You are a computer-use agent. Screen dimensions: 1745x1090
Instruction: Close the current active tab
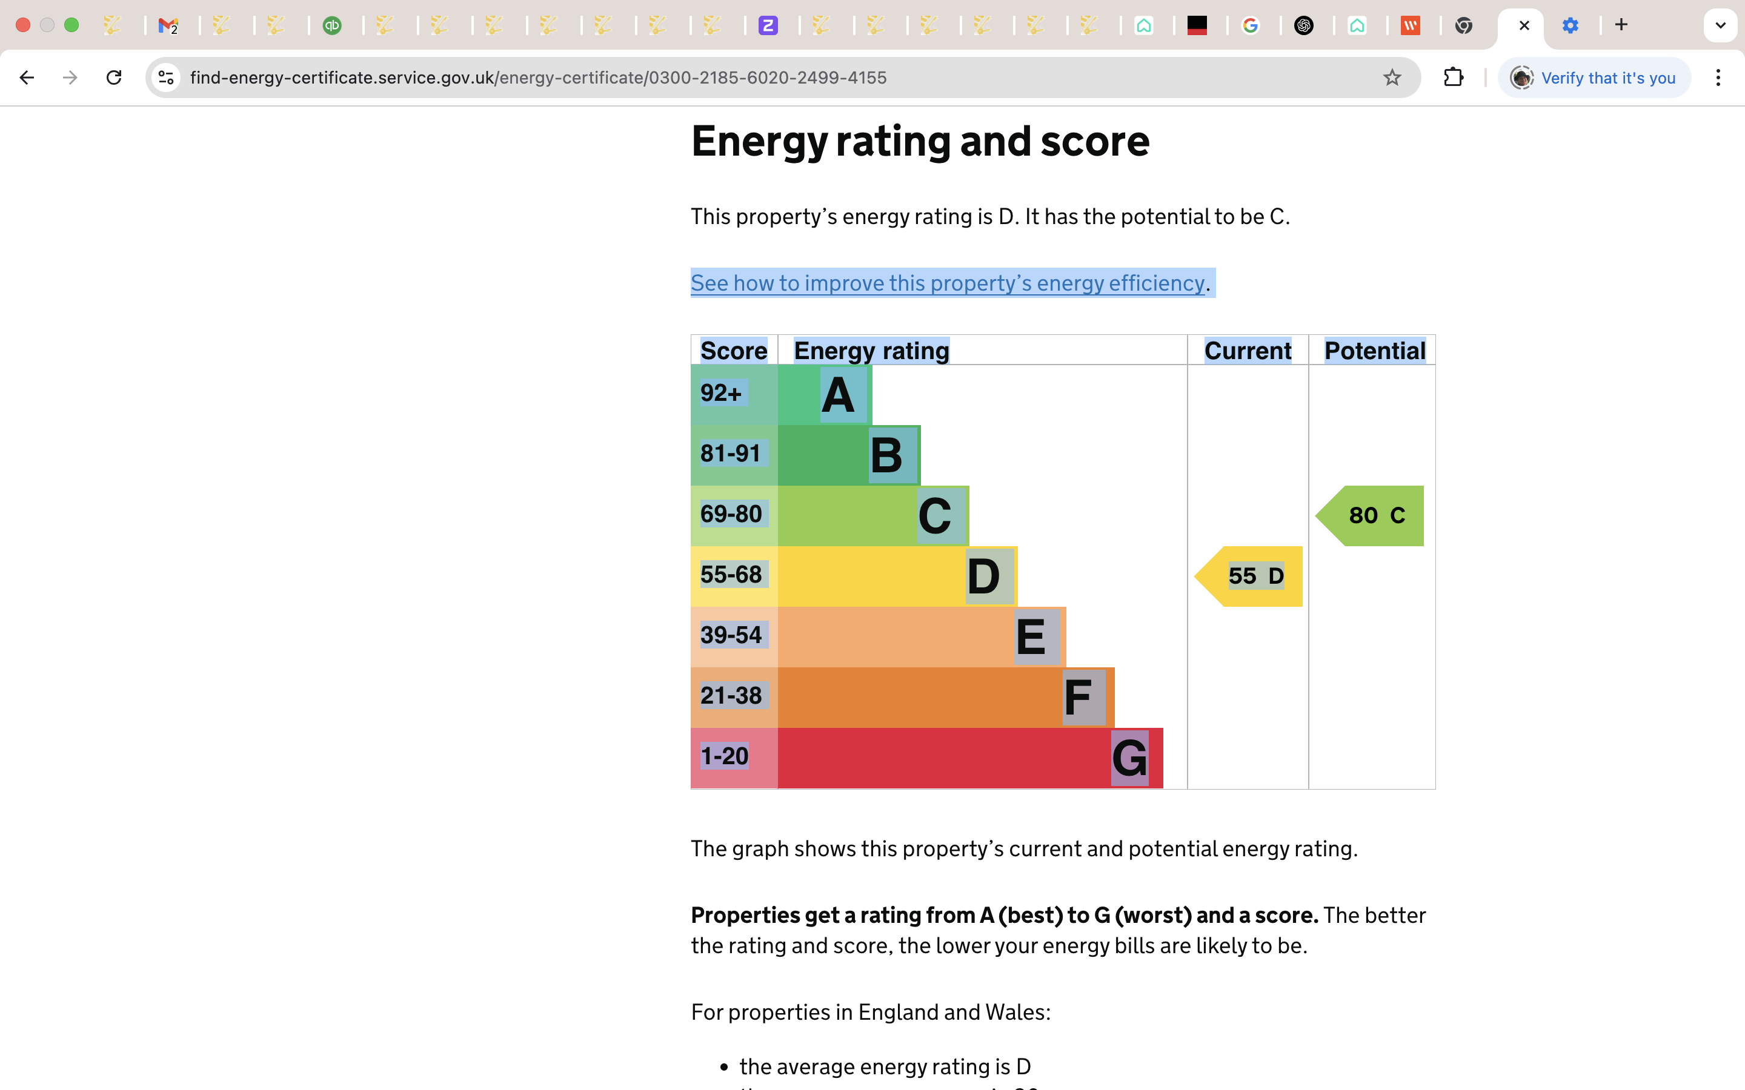coord(1524,26)
